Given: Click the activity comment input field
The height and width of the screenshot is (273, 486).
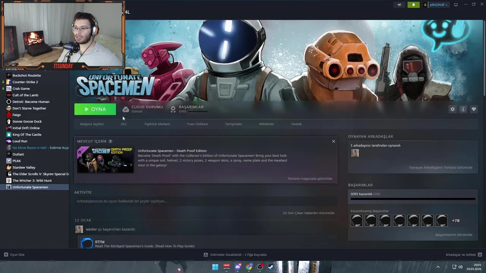Looking at the screenshot, I should (205, 201).
